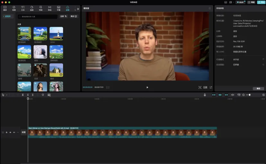Expand more tabs with double chevron
Image resolution: width=266 pixels, height=164 pixels.
click(78, 9)
